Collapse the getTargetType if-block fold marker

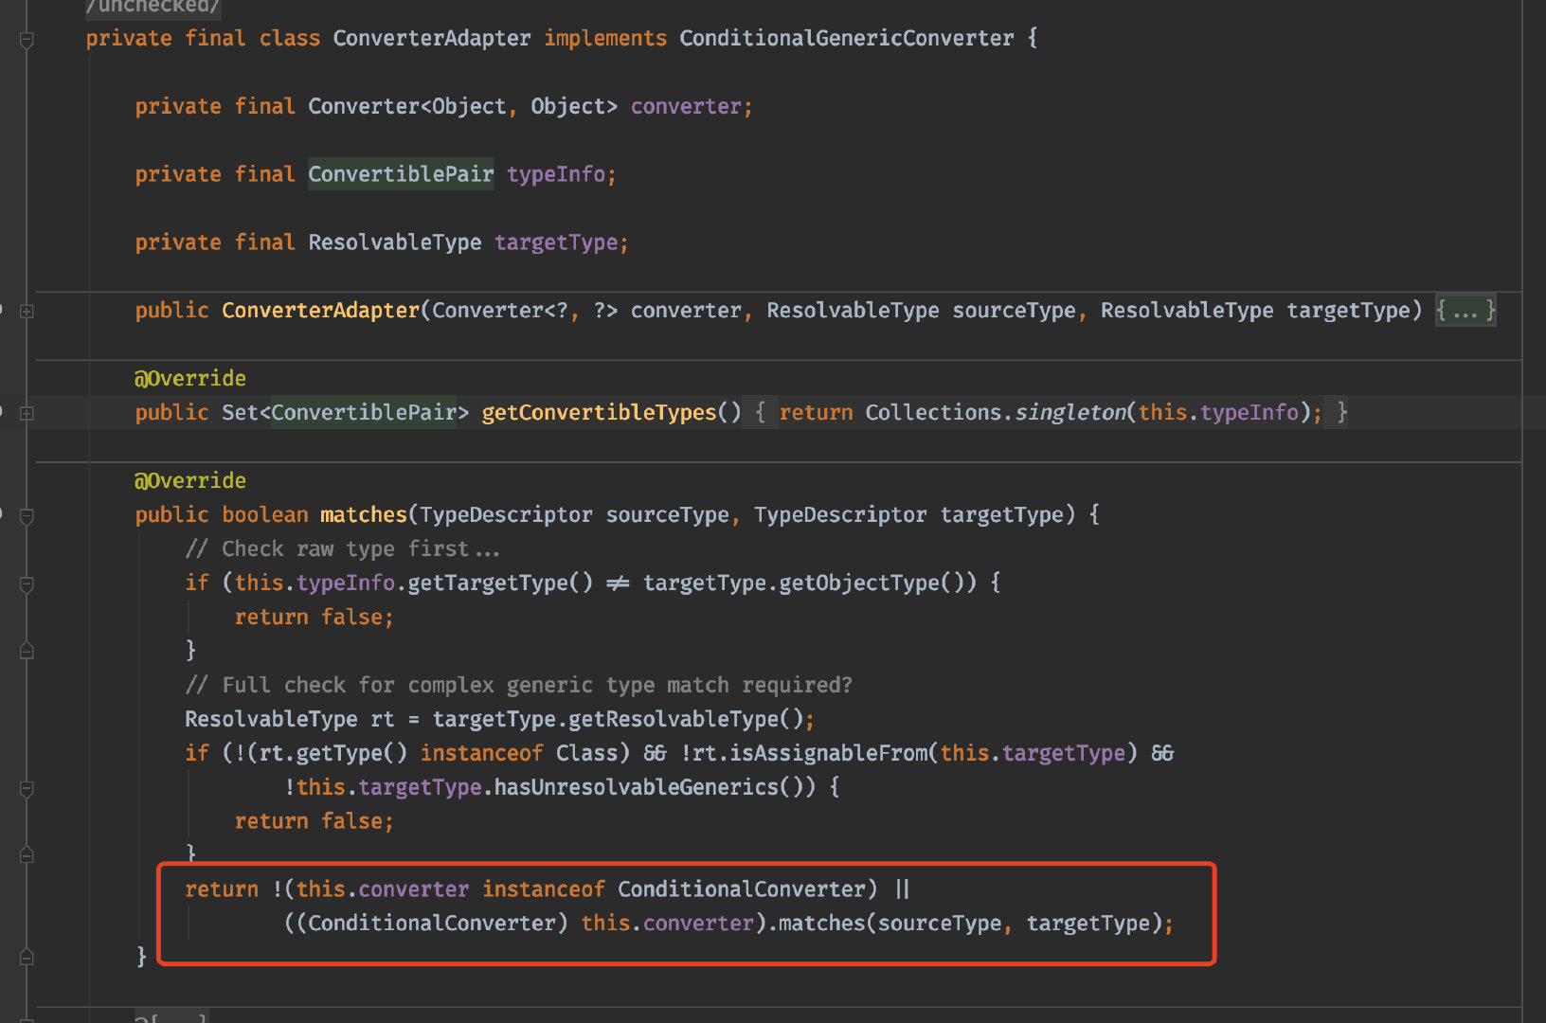pos(27,584)
